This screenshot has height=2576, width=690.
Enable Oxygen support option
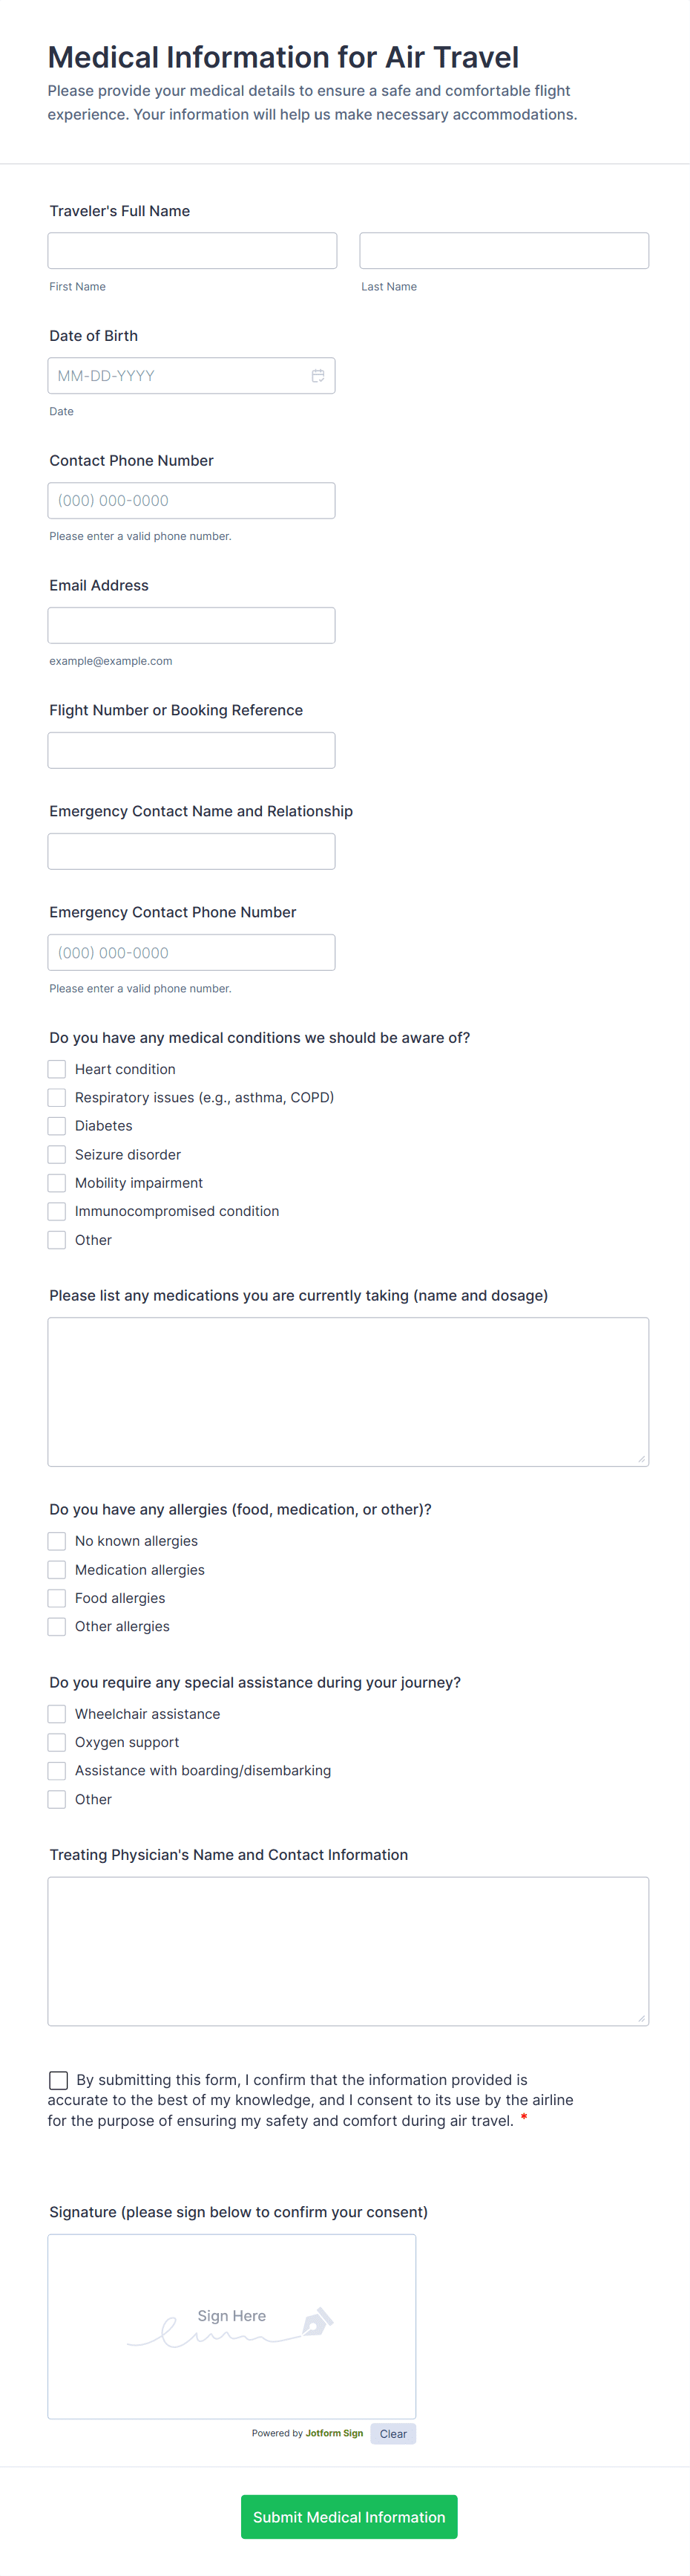(57, 1741)
